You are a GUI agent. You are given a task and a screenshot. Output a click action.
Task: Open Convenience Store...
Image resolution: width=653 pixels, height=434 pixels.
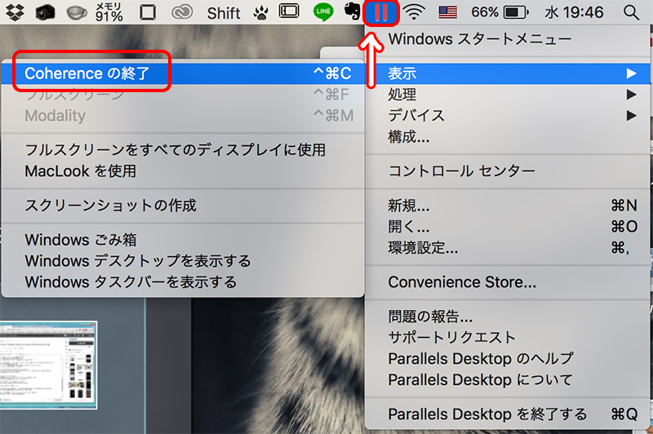(x=508, y=282)
